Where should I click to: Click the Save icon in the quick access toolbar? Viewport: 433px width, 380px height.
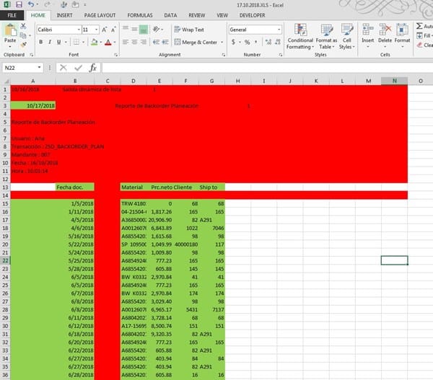19,4
